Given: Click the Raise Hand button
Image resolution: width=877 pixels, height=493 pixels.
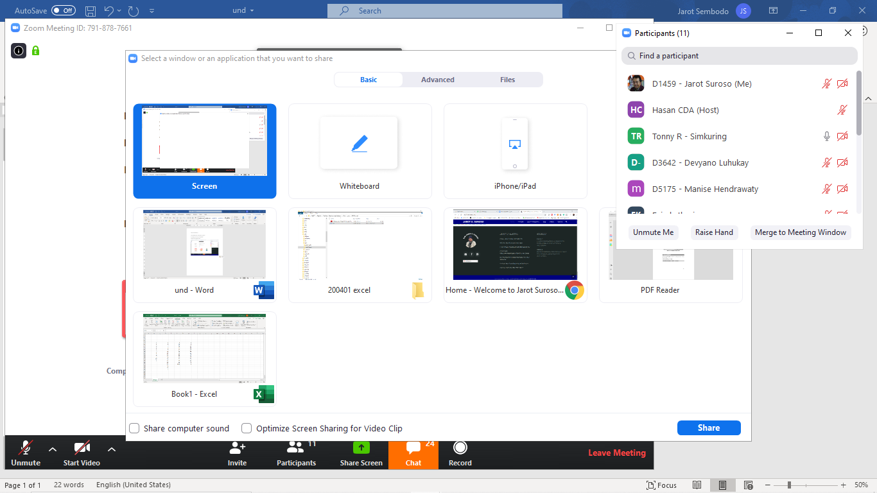Looking at the screenshot, I should point(714,232).
